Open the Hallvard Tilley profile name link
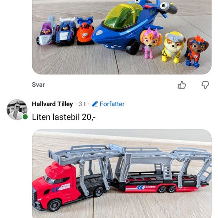Image resolution: width=218 pixels, height=218 pixels. pos(52,104)
